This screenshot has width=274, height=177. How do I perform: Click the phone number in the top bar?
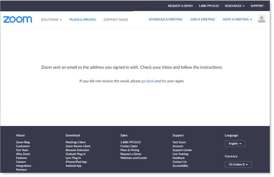click(x=209, y=6)
